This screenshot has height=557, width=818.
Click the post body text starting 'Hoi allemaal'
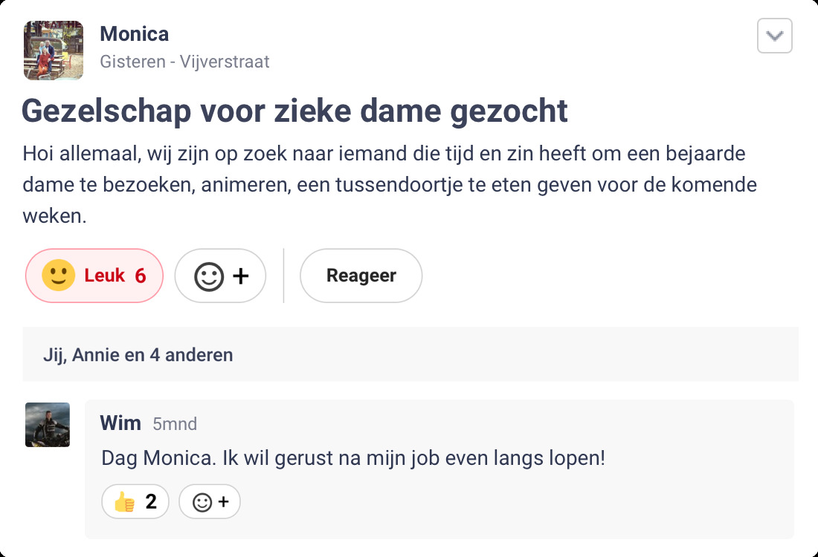[x=389, y=185]
